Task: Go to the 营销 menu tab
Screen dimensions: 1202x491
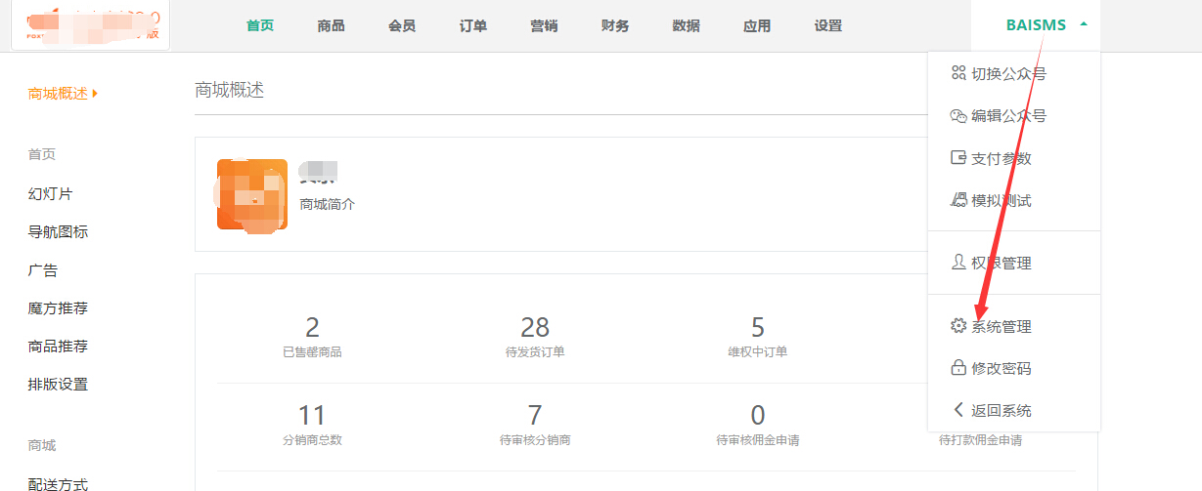Action: 544,26
